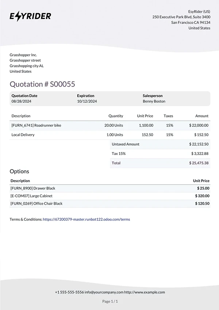Screen dimensions: 219x310
Task: Open the Terms & Conditions URL link
Action: pyautogui.click(x=86, y=220)
